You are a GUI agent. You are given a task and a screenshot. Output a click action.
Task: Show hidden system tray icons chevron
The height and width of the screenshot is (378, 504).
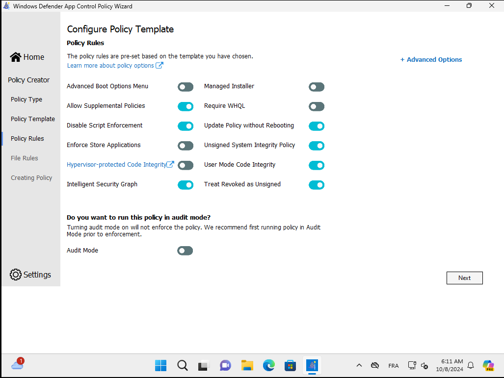(359, 365)
